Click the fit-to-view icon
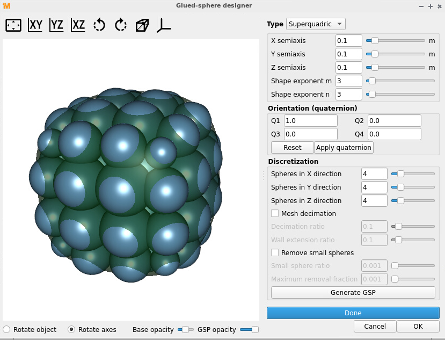Viewport: 445px width, 340px height. [13, 25]
